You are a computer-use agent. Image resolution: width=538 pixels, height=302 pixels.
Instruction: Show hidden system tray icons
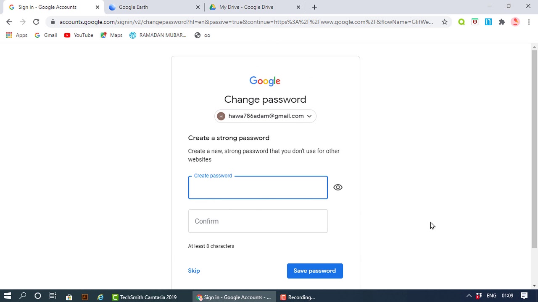[x=469, y=296]
